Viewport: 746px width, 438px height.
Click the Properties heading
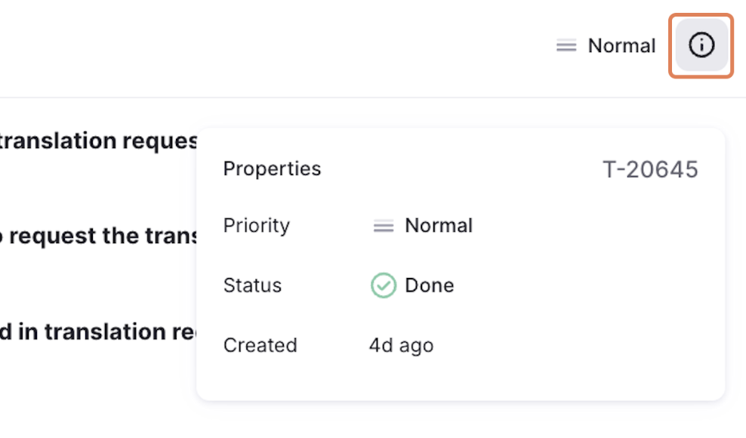(x=272, y=168)
